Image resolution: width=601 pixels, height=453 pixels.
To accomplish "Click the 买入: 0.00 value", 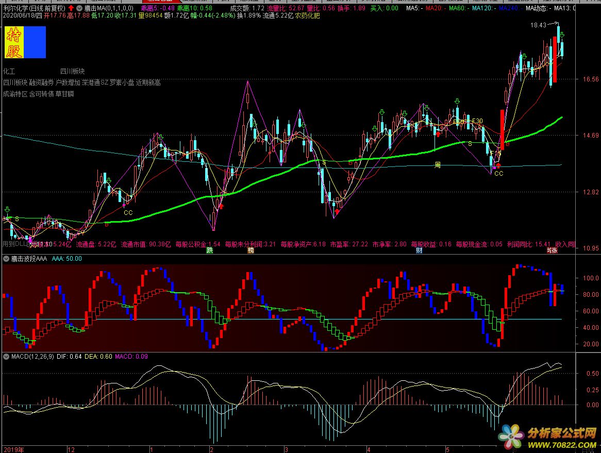I will point(384,8).
